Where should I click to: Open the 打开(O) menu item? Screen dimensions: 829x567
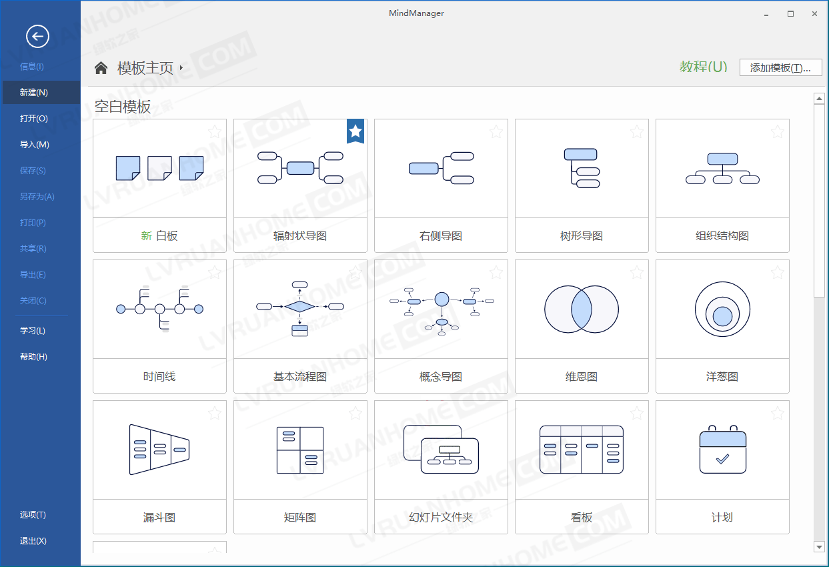[x=34, y=119]
